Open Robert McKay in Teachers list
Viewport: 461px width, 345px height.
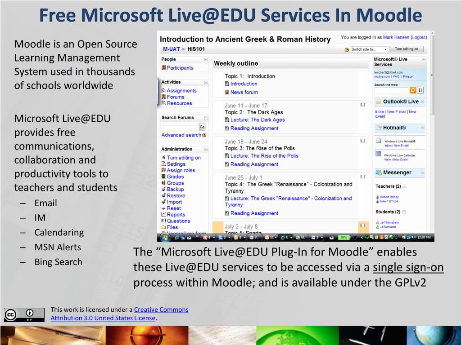click(x=389, y=197)
